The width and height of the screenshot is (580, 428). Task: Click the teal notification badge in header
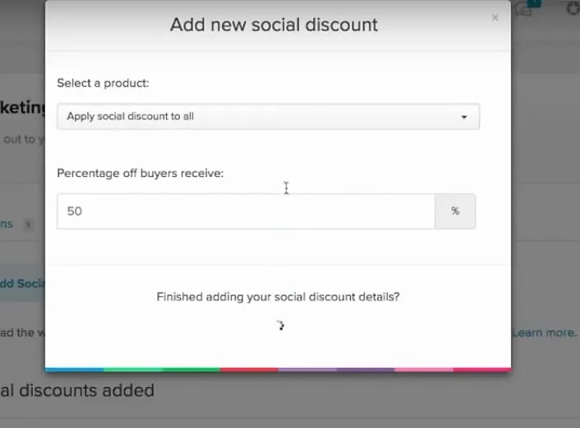tap(534, 3)
